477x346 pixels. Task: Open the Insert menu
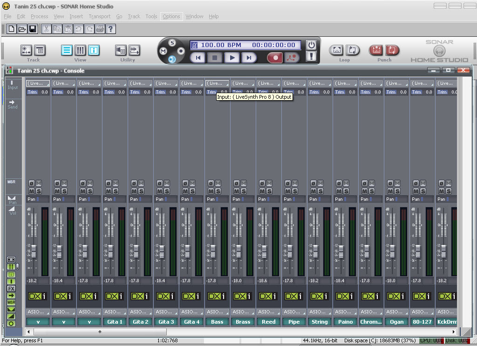tap(76, 16)
